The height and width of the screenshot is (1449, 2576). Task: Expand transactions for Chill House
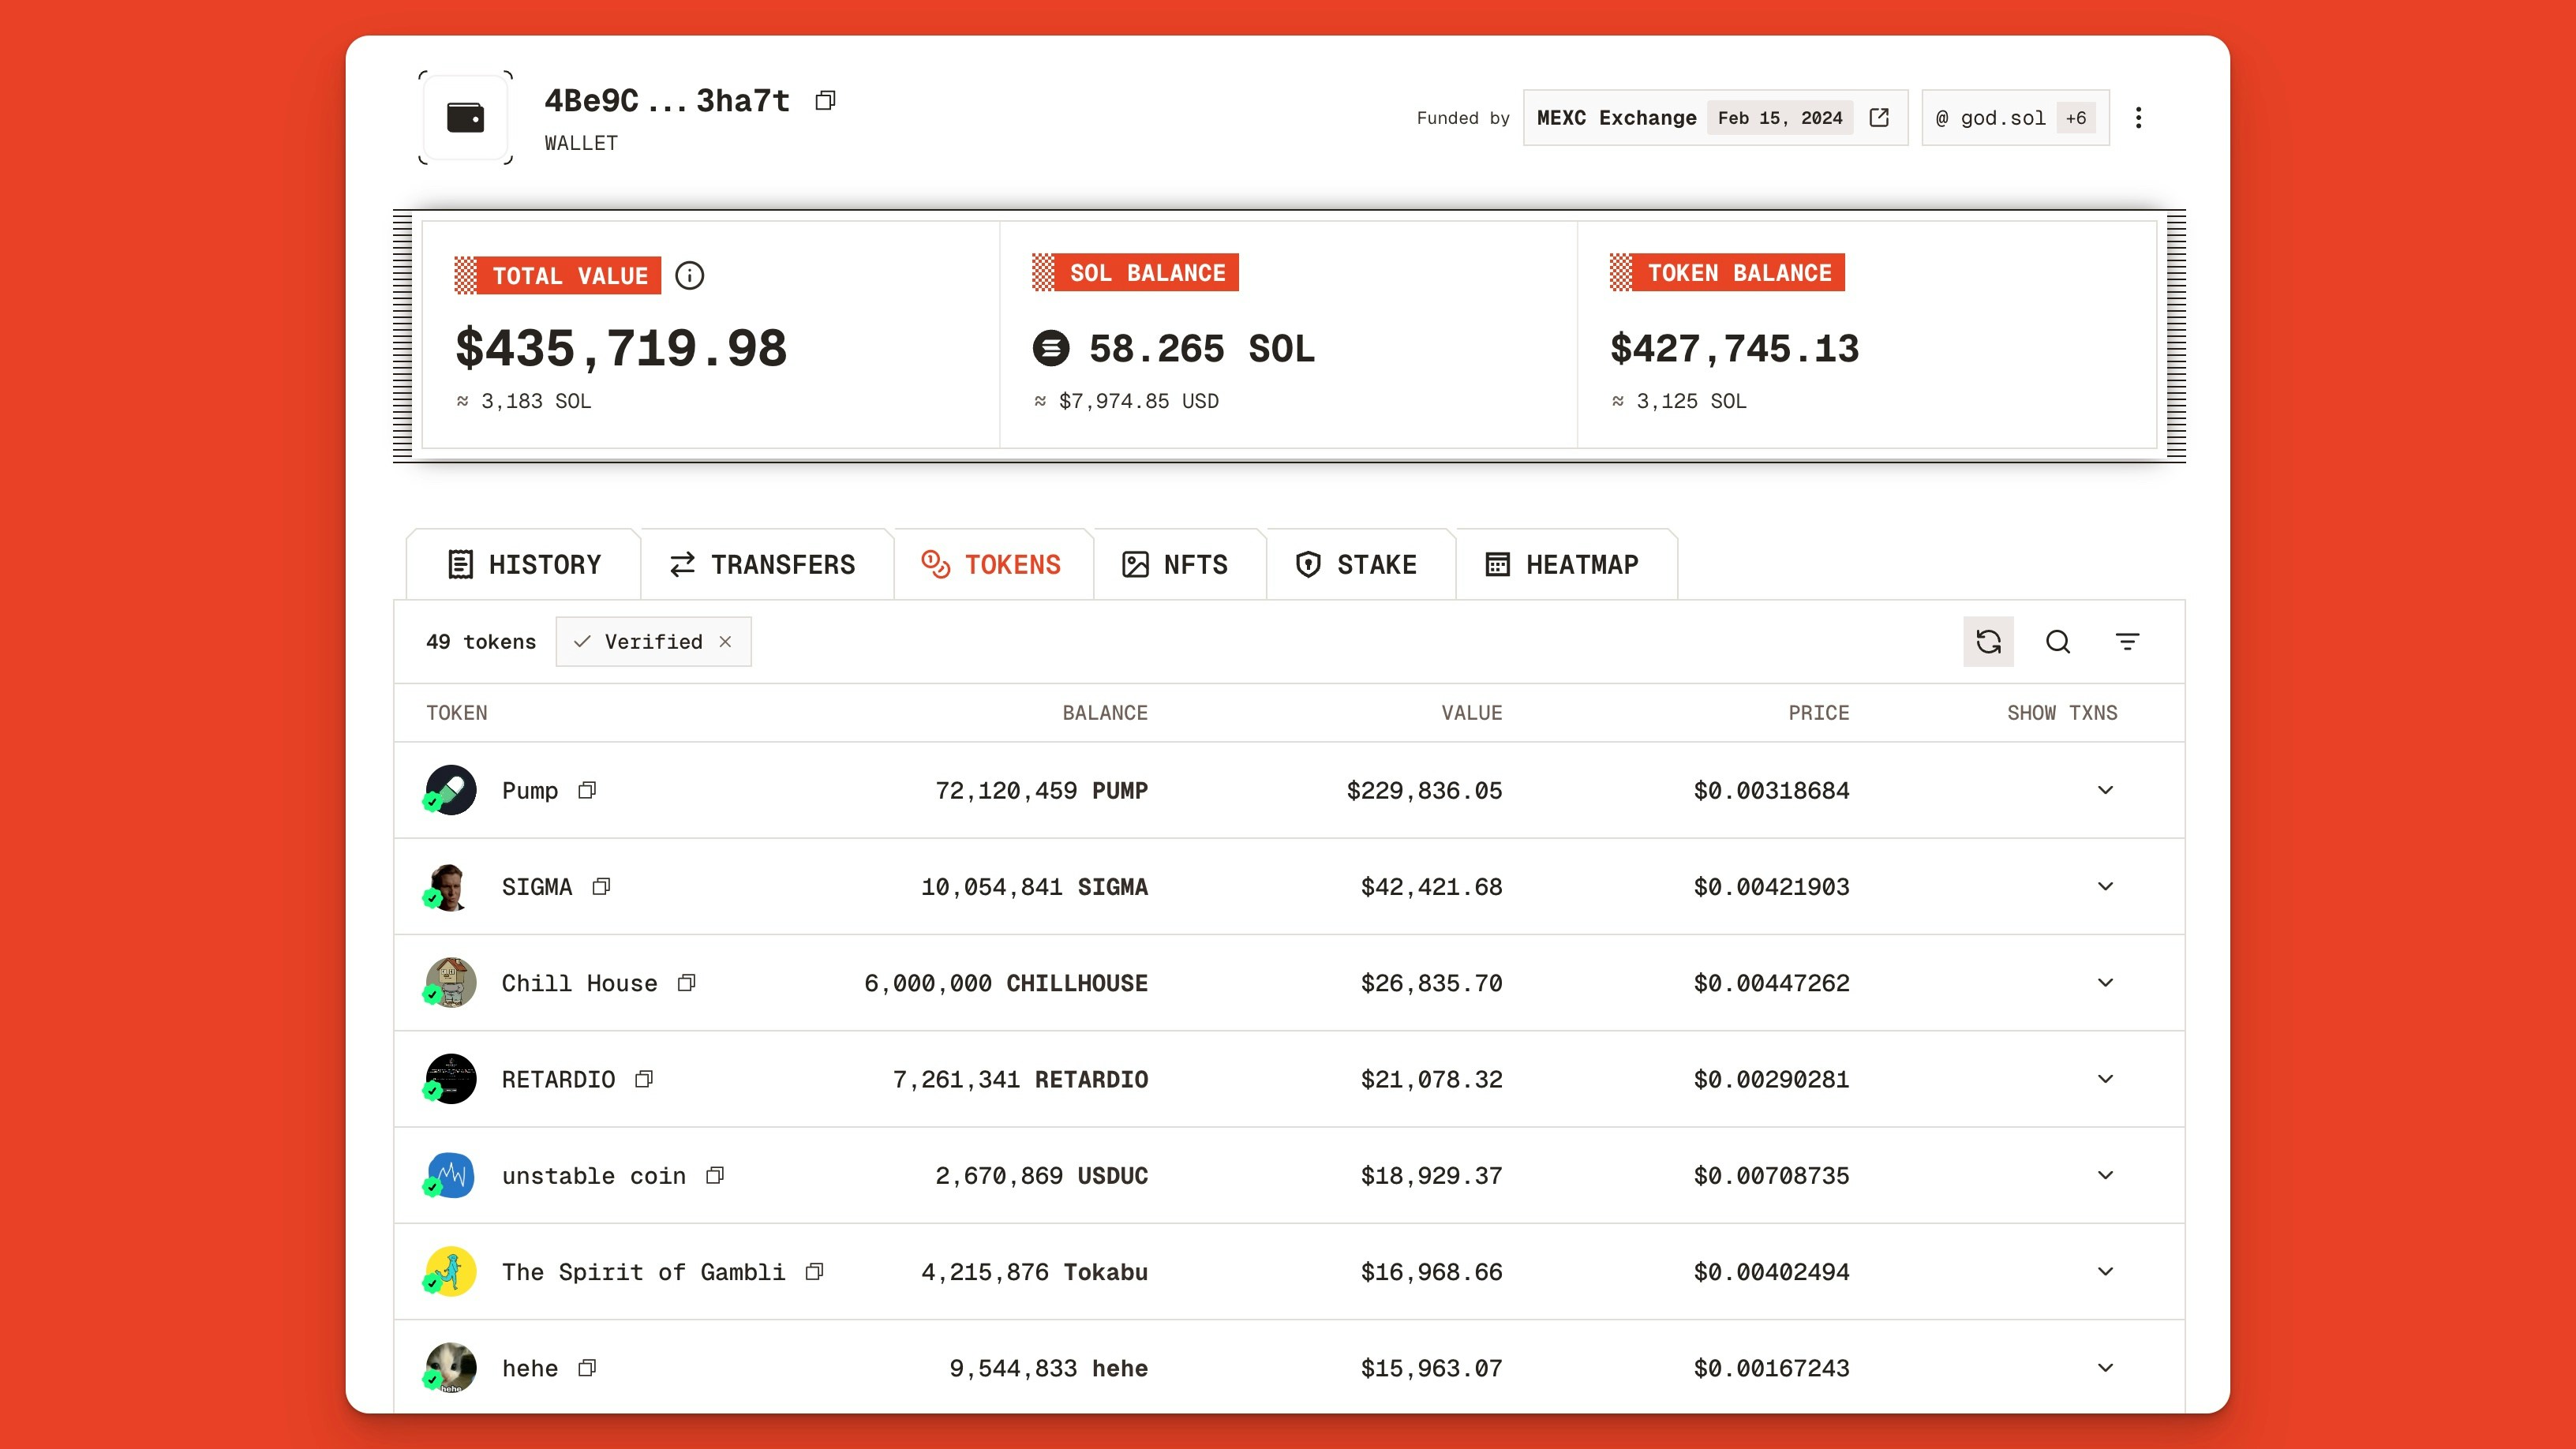coord(2106,982)
